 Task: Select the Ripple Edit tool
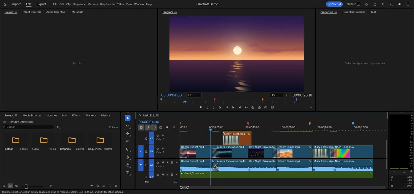128,134
